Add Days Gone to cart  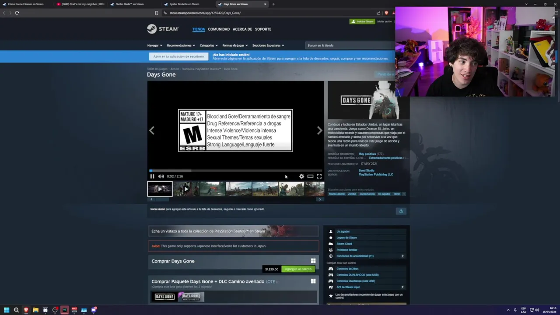coord(298,269)
